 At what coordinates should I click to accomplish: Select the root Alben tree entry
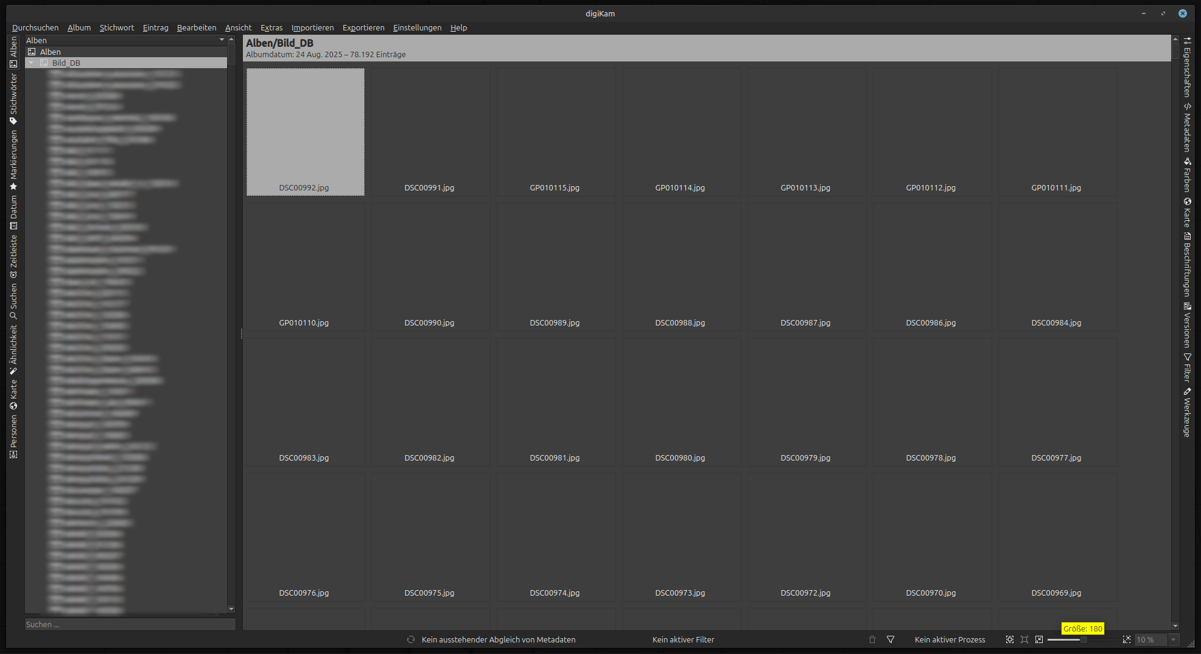(x=50, y=52)
